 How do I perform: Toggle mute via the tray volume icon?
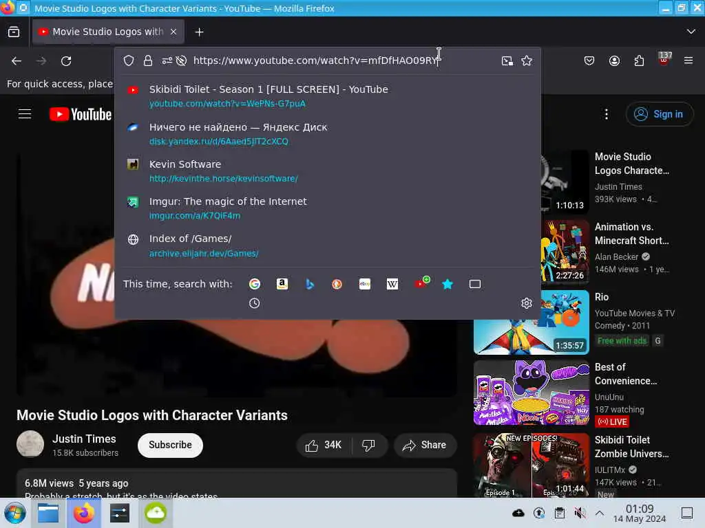(580, 513)
